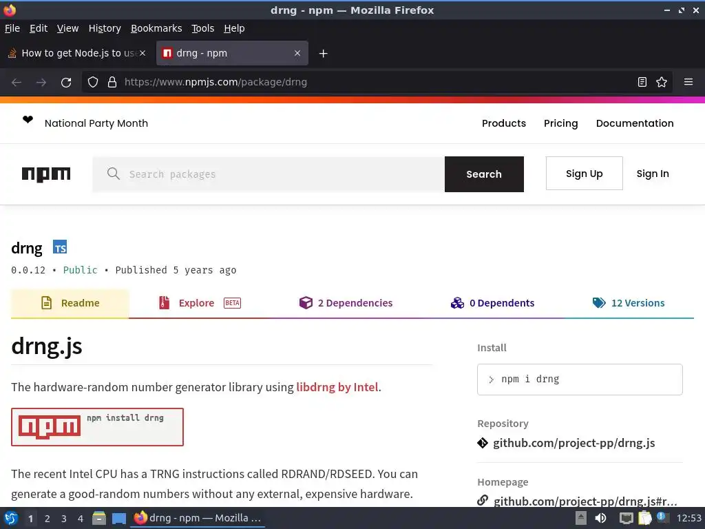Click the magnifier icon in search box
This screenshot has height=529, width=705.
click(x=114, y=174)
